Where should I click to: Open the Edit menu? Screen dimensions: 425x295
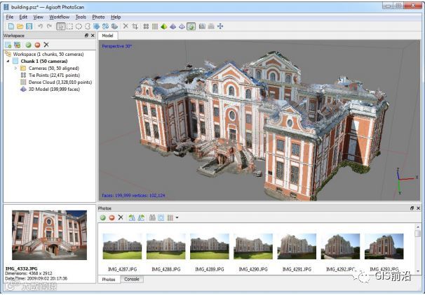tap(23, 17)
